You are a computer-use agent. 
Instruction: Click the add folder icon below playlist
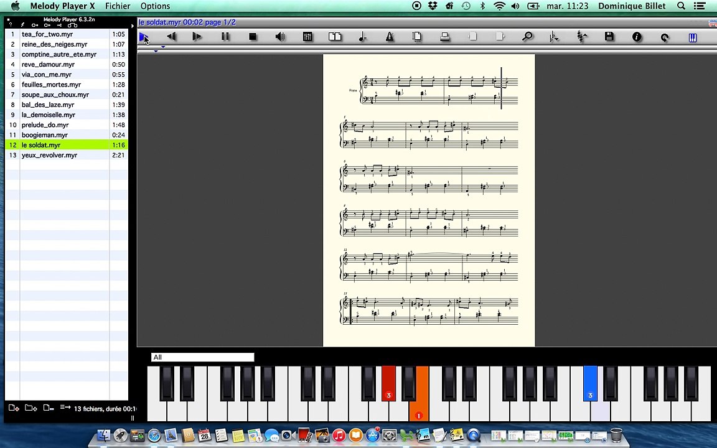31,408
